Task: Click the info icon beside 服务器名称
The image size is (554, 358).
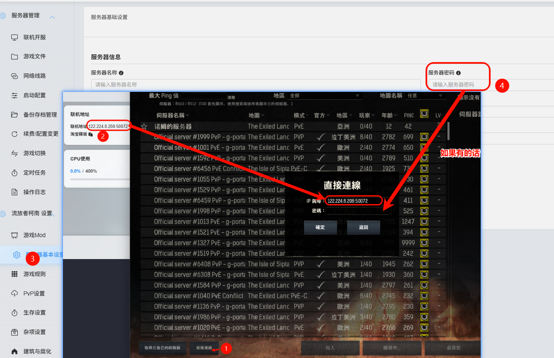Action: pos(121,73)
